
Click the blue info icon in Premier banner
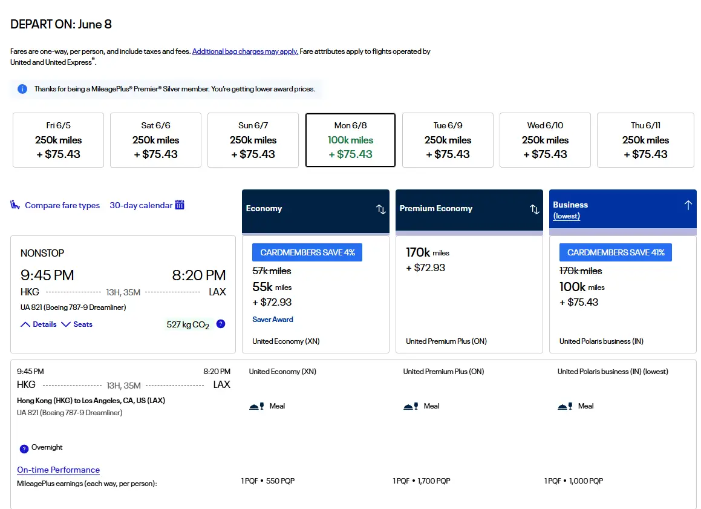pyautogui.click(x=22, y=89)
